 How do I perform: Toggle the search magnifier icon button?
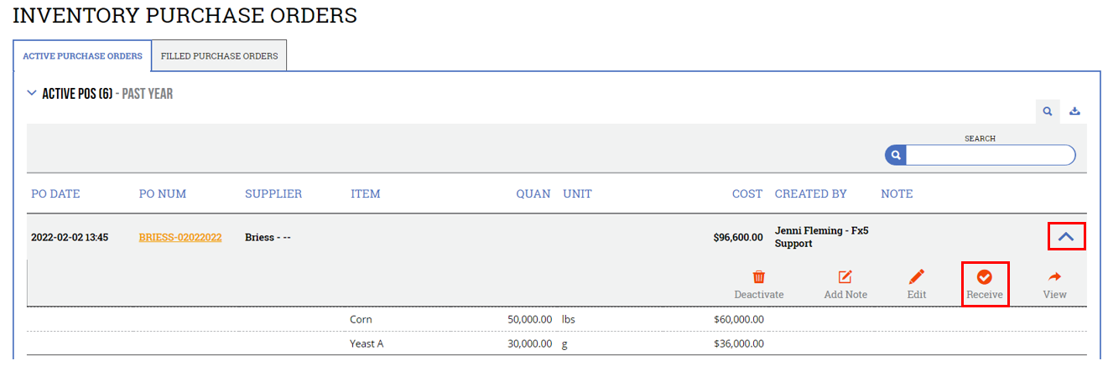click(1048, 111)
